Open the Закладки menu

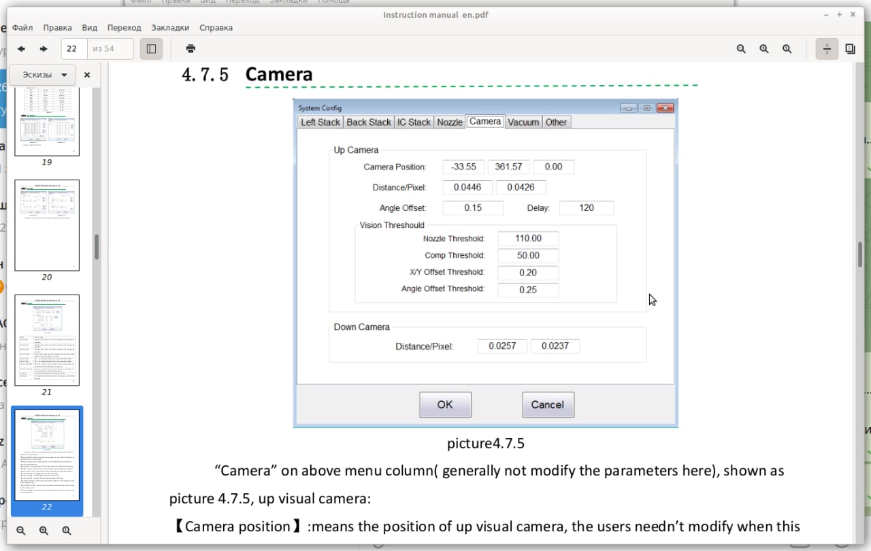tap(171, 28)
